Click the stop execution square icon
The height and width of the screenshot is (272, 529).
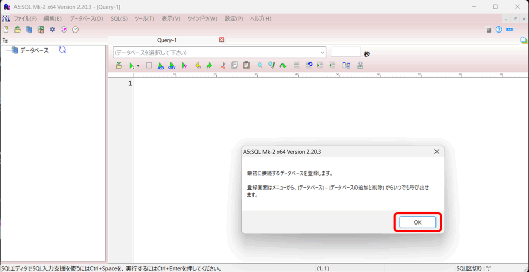point(149,66)
